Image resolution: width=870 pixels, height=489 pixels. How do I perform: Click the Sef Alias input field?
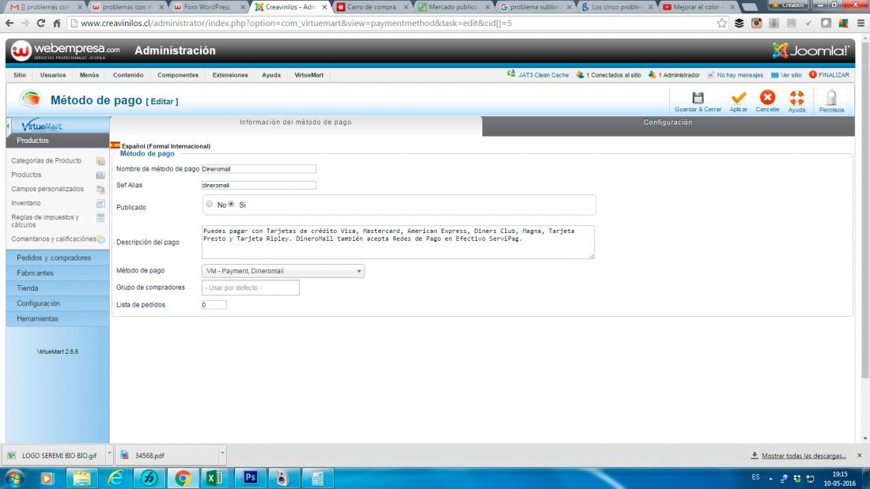[259, 185]
